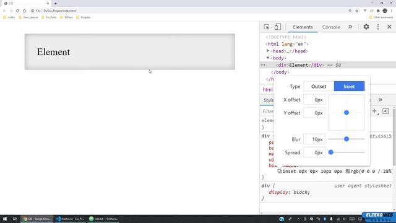Click the offset position dot in the XY pad
396x223 pixels.
click(346, 113)
